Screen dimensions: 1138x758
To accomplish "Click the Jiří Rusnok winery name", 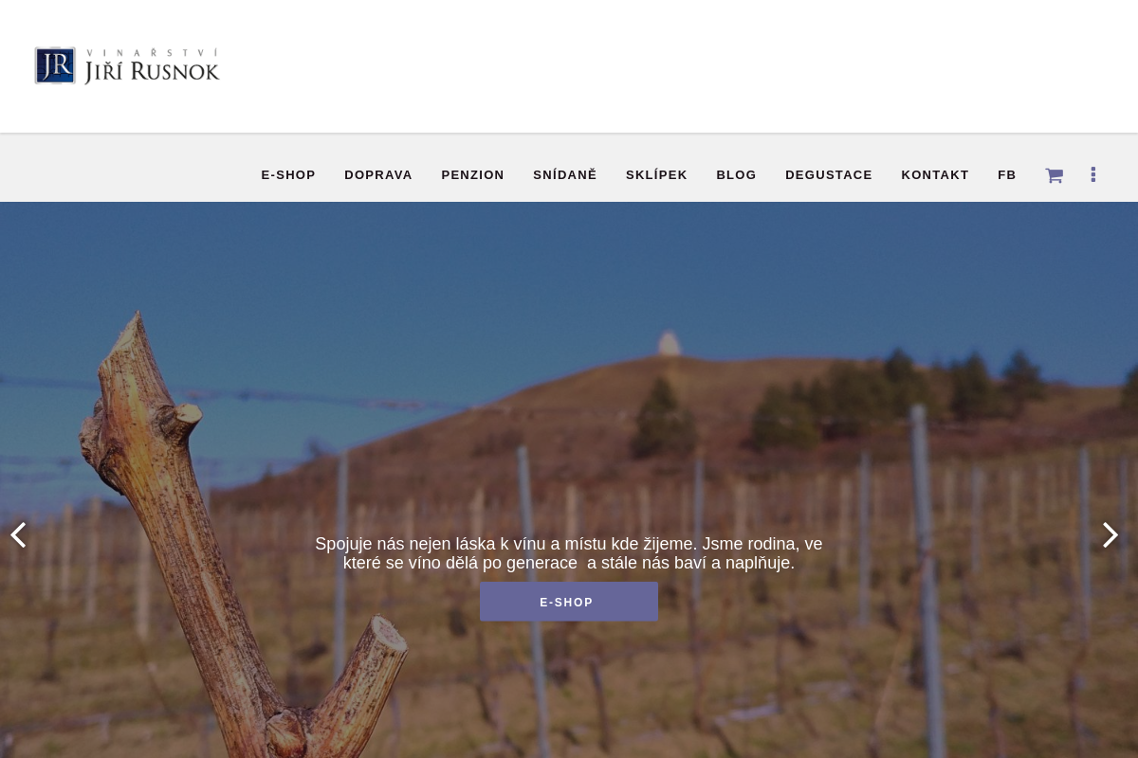I will (152, 72).
